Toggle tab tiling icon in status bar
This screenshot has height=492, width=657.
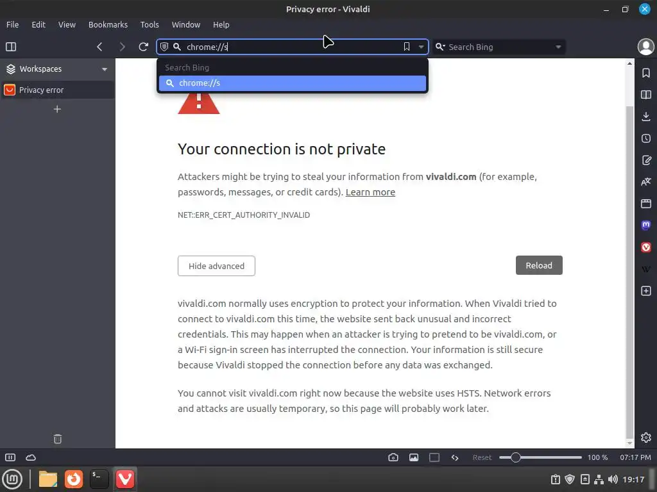(x=434, y=457)
